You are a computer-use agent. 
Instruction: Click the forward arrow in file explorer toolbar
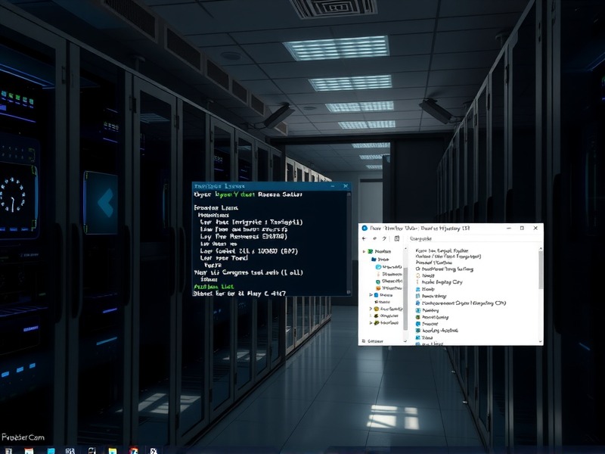[x=375, y=238]
